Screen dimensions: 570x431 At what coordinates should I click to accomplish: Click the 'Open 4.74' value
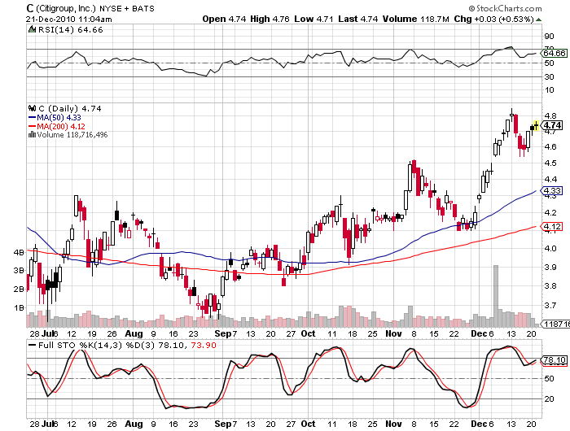pos(224,19)
